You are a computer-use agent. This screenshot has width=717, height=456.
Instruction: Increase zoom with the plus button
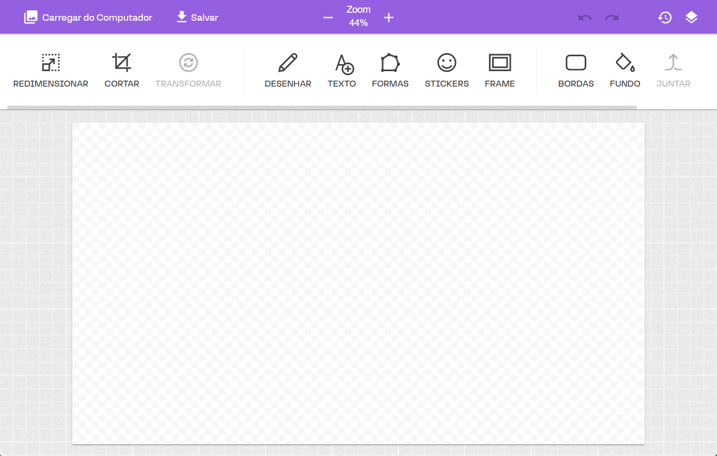click(389, 18)
